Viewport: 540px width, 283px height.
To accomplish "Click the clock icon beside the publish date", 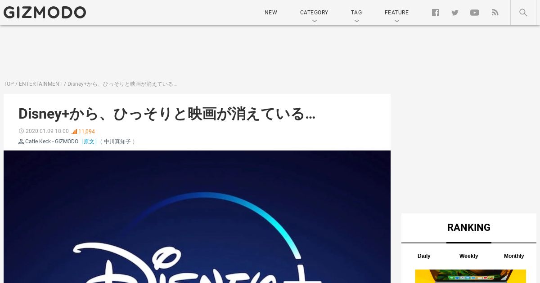I will tap(21, 131).
